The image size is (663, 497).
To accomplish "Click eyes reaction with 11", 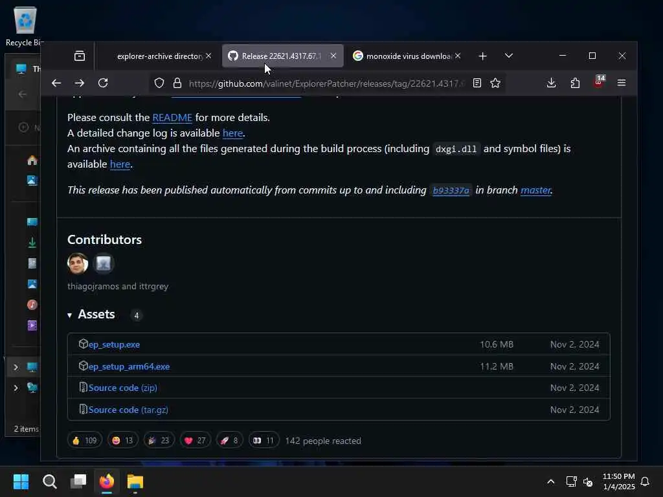I will [x=264, y=441].
